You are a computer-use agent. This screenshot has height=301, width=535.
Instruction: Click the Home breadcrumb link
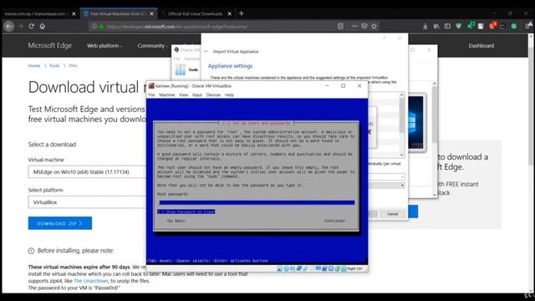pyautogui.click(x=34, y=65)
